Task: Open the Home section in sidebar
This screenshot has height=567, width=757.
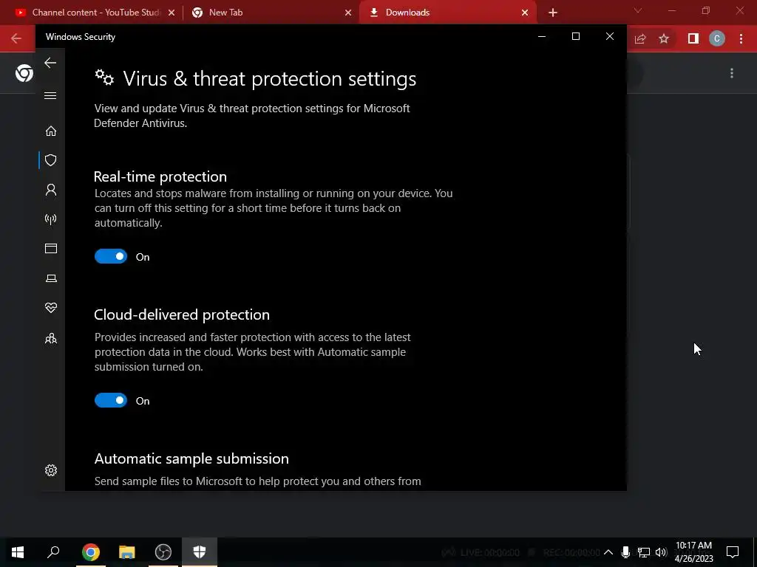Action: [51, 131]
